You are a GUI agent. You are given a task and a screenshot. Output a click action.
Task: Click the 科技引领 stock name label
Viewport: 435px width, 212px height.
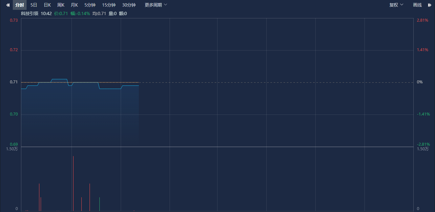click(30, 13)
